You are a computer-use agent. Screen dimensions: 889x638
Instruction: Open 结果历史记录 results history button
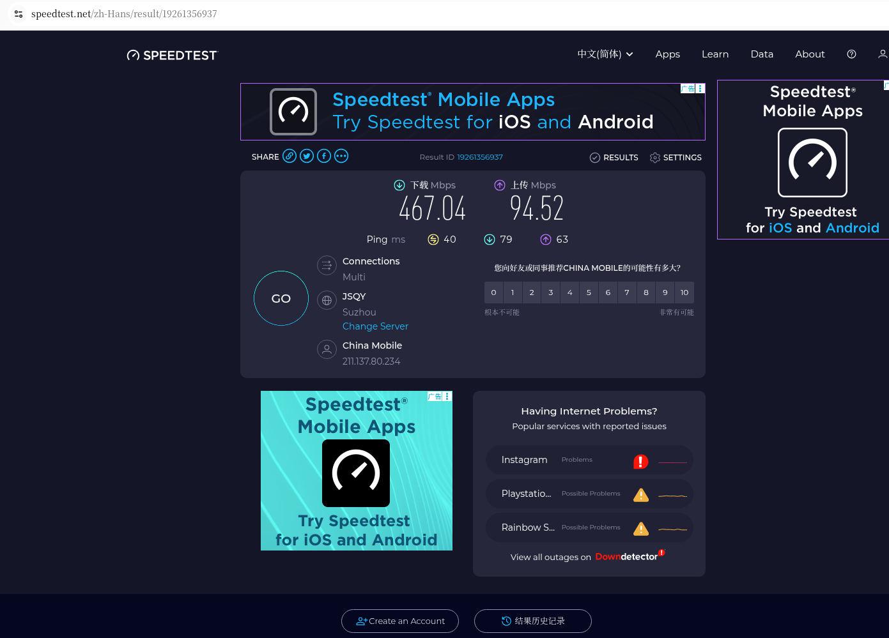pos(533,621)
